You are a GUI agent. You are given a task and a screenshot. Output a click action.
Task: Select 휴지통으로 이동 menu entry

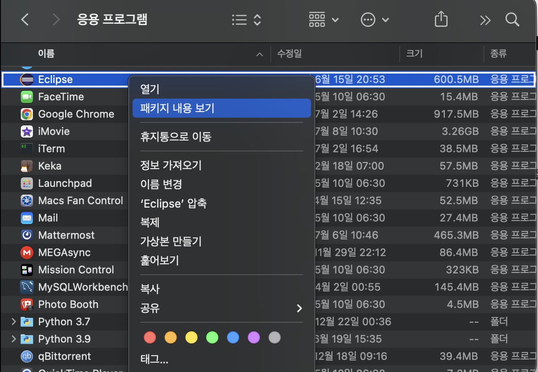(222, 137)
